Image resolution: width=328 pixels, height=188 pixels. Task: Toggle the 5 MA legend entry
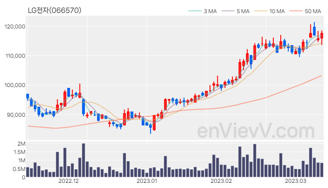(235, 11)
